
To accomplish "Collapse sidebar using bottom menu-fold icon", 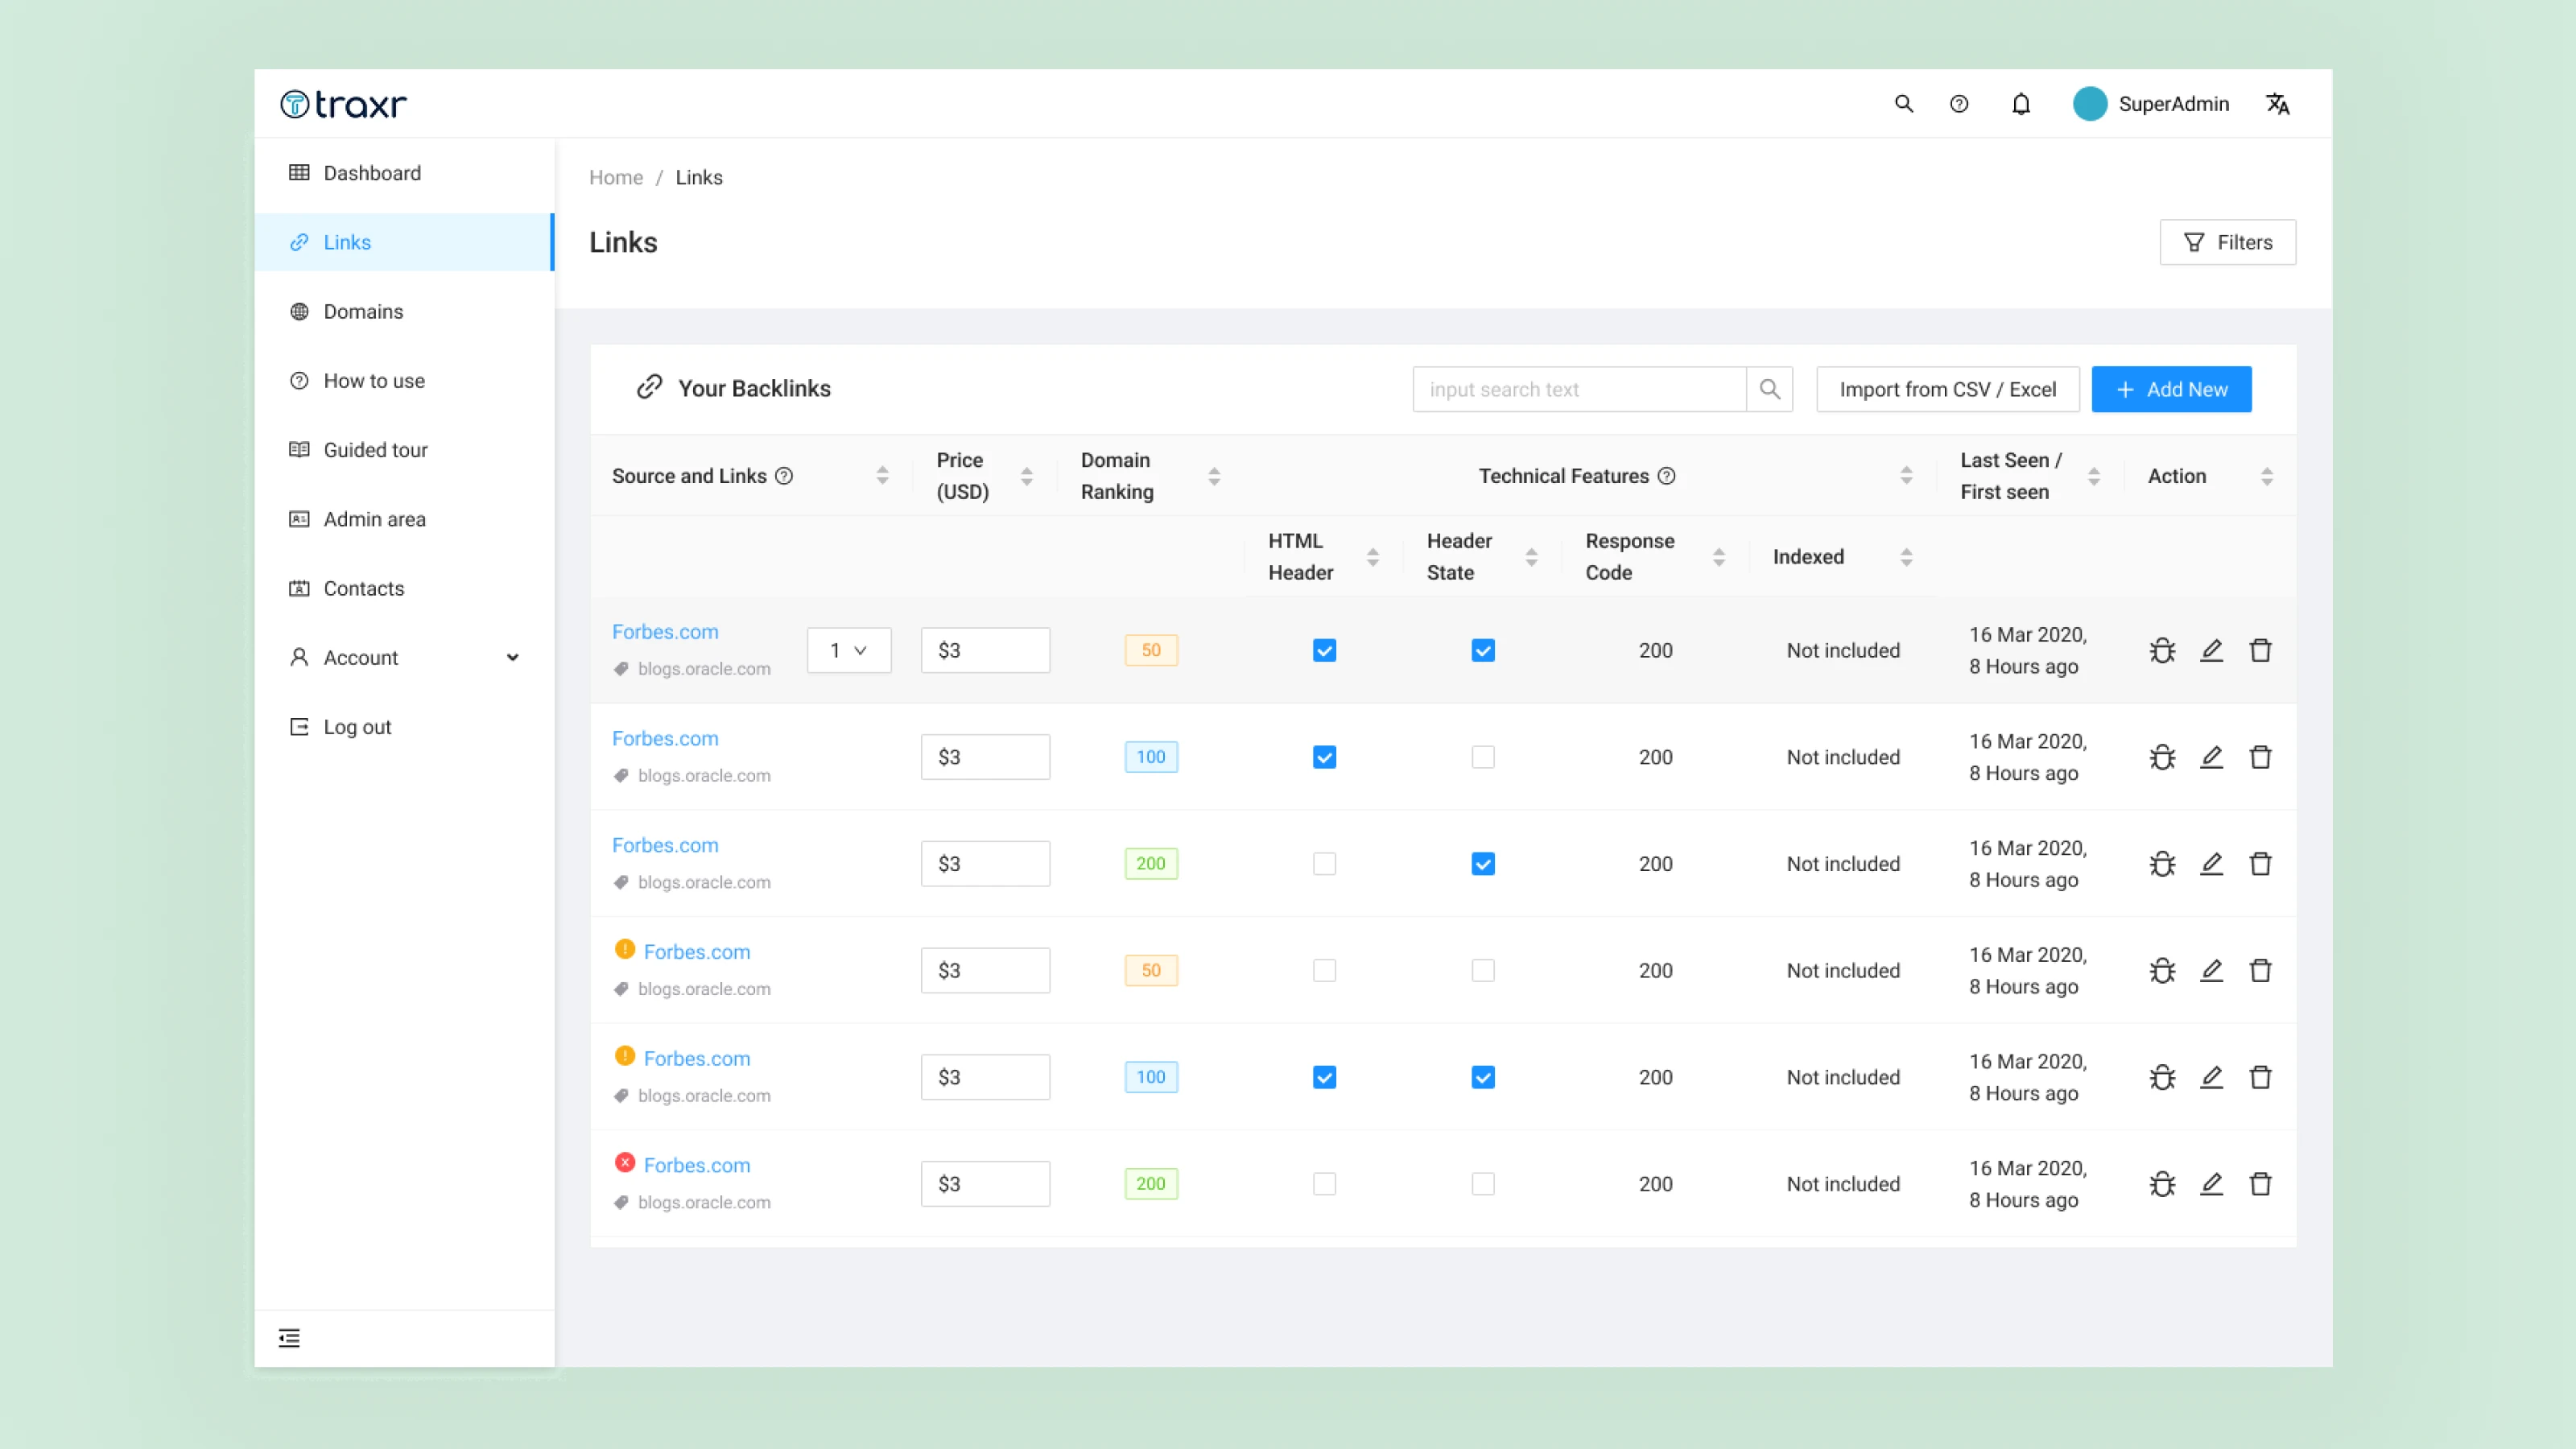I will pyautogui.click(x=289, y=1338).
